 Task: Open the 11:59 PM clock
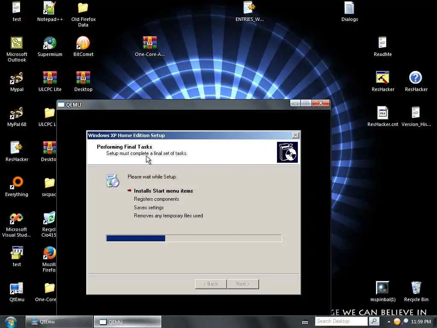click(x=421, y=322)
